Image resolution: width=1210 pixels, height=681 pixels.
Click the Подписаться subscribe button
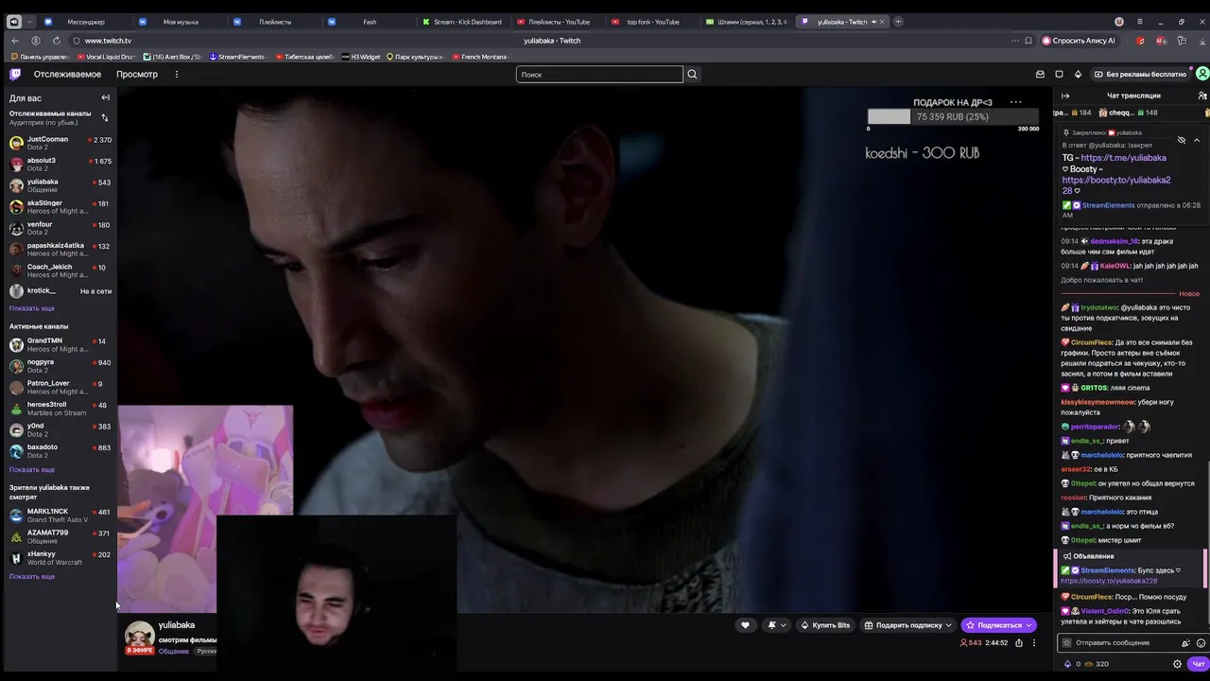[998, 625]
